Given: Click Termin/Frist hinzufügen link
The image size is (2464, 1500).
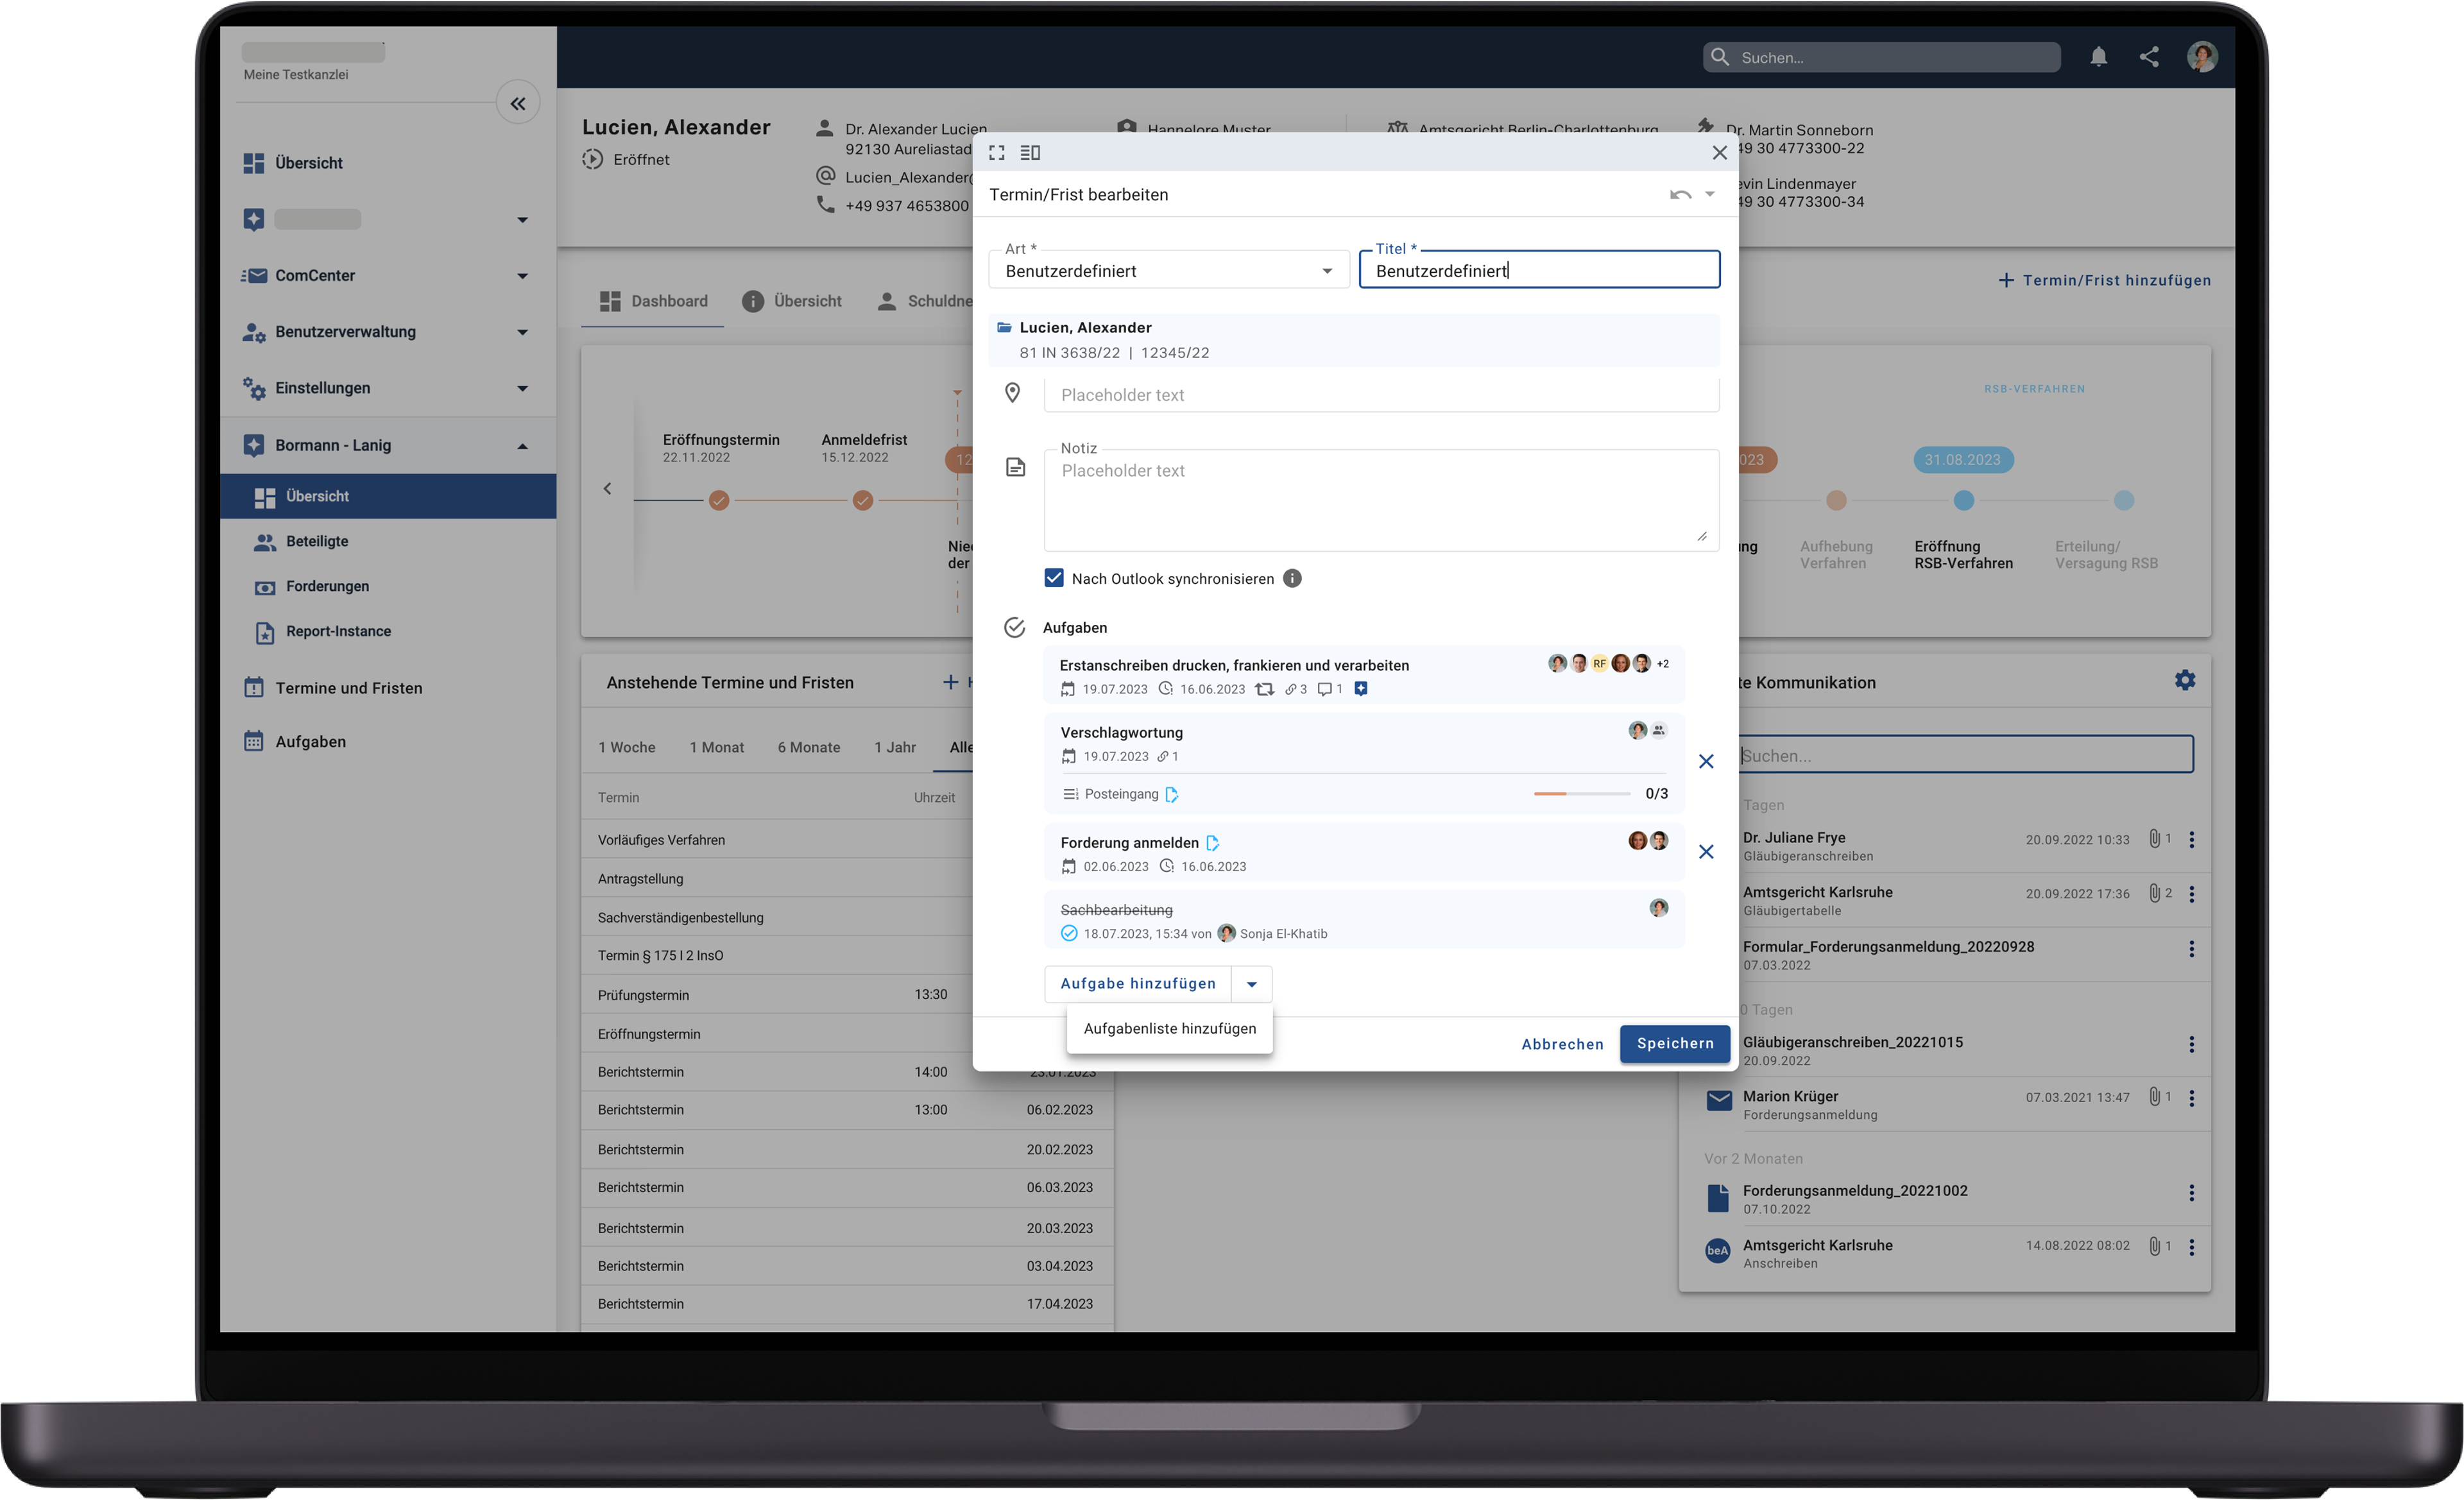Looking at the screenshot, I should (2105, 281).
